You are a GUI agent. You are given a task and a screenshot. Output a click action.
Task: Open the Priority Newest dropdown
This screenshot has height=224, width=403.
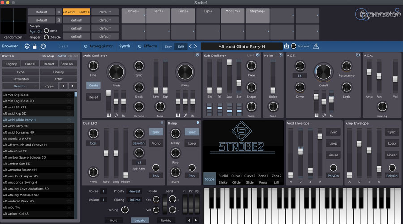[x=134, y=191]
